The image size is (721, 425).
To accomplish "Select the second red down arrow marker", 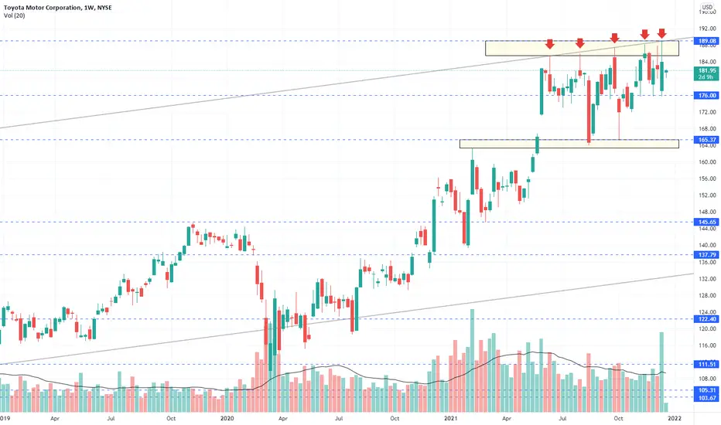I will click(580, 43).
